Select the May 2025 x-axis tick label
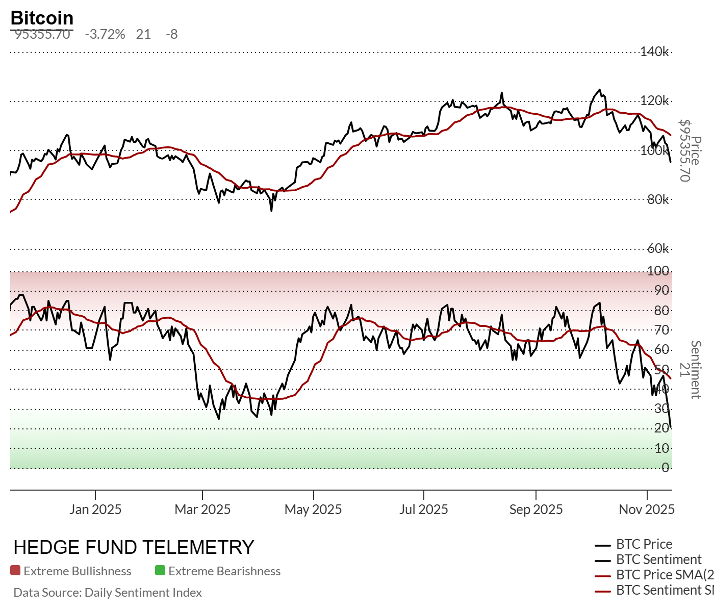 [x=313, y=509]
